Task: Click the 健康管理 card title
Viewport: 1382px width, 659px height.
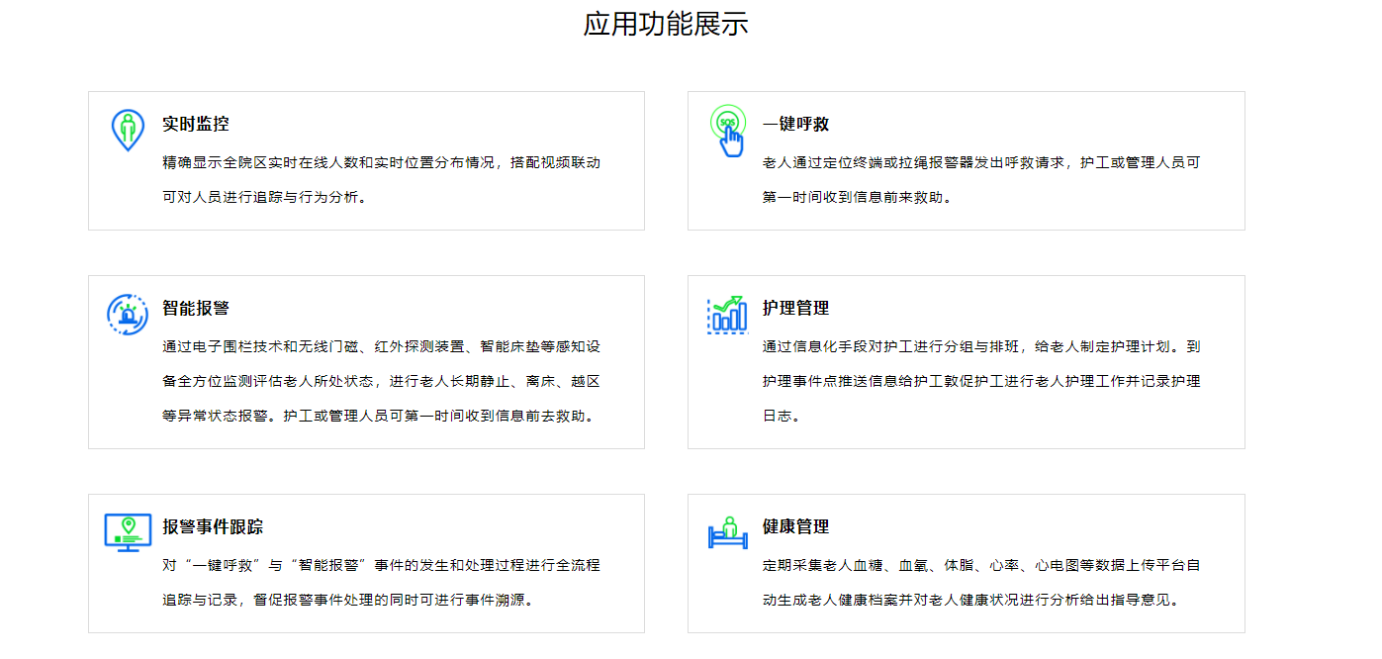Action: pos(795,527)
